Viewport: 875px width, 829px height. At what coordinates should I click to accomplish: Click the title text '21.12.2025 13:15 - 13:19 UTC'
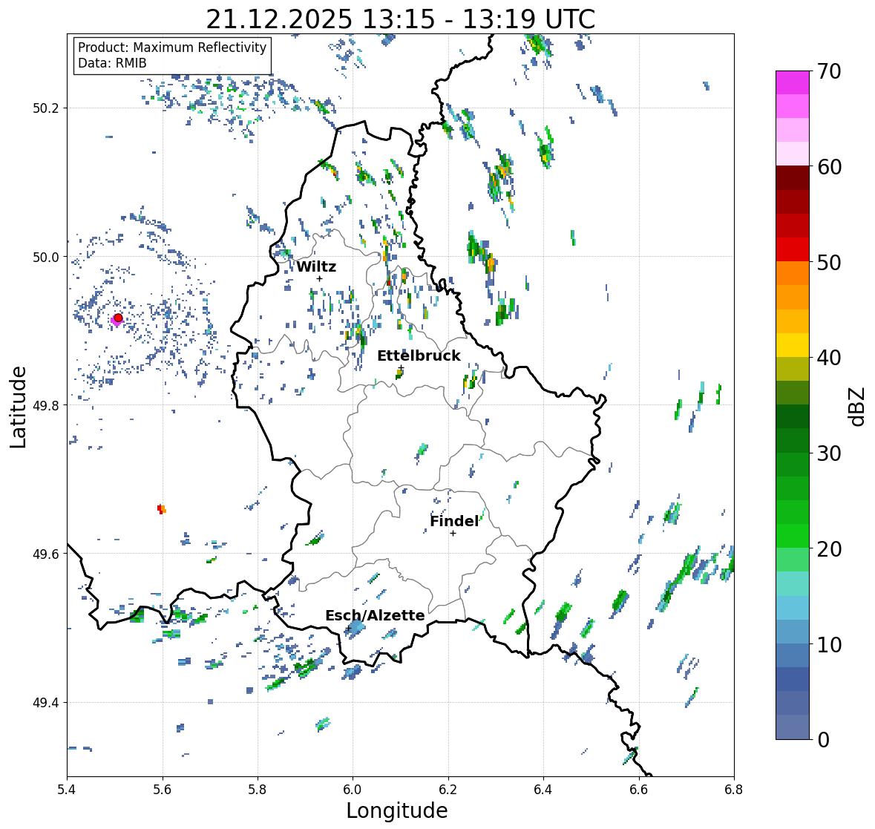401,19
